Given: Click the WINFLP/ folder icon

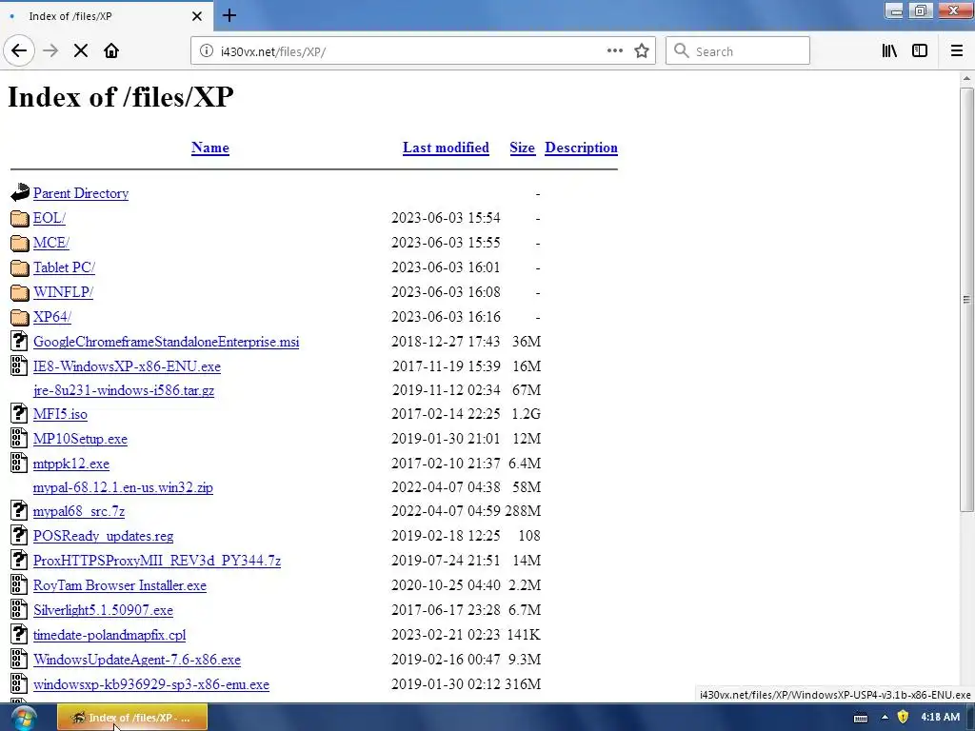Looking at the screenshot, I should click(20, 292).
